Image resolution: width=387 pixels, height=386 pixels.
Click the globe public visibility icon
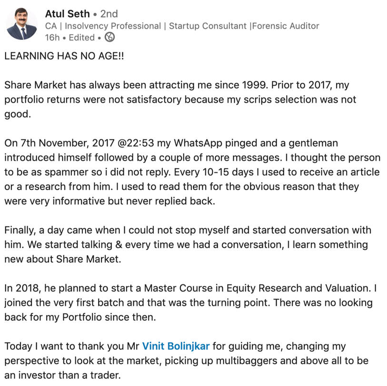(109, 38)
